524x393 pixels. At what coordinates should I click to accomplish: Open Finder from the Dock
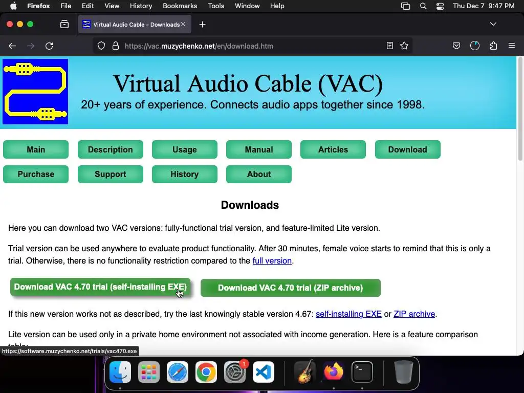click(120, 372)
